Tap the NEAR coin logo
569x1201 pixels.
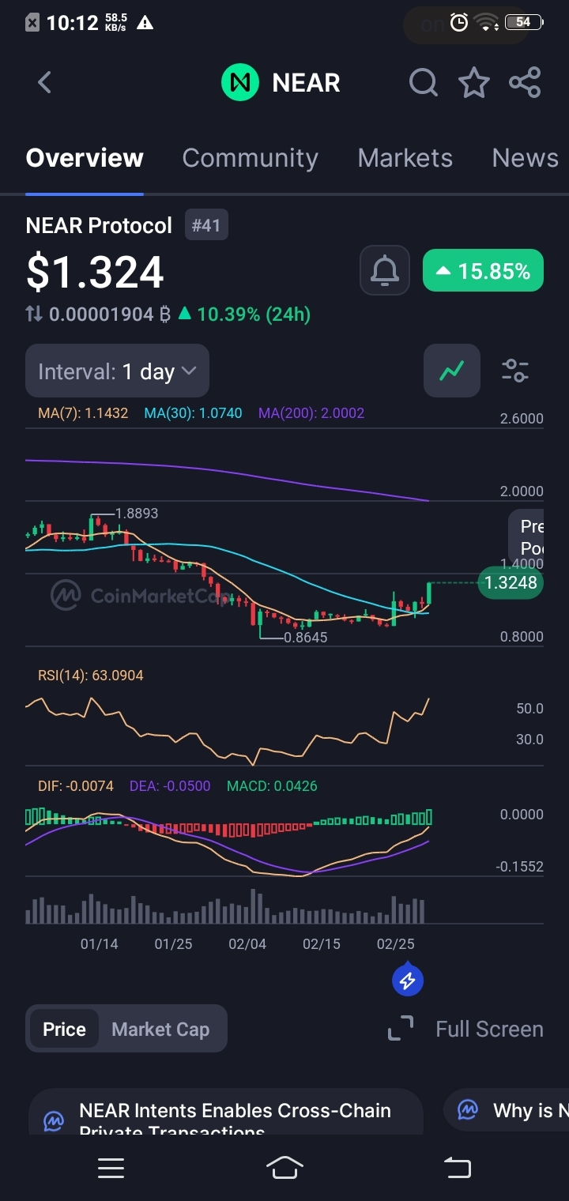[x=240, y=82]
